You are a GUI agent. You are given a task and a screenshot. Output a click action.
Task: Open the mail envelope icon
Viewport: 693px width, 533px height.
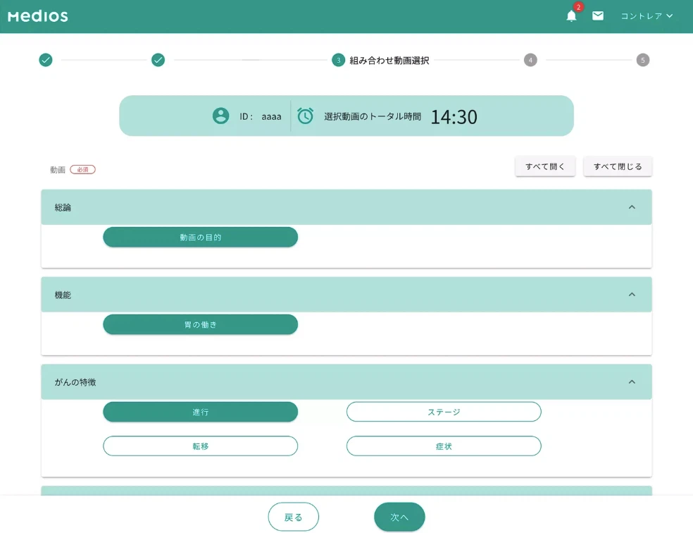point(597,16)
